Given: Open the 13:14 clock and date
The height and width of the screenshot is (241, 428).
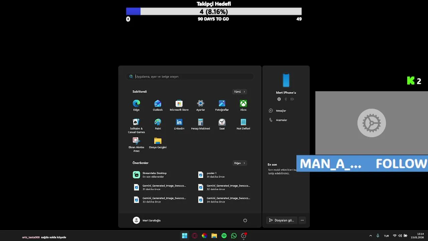Looking at the screenshot, I should pos(418,236).
